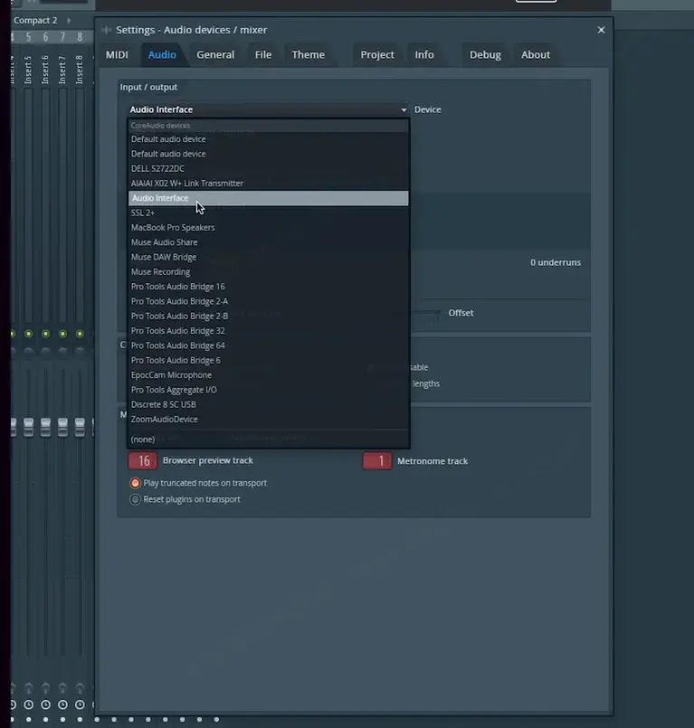The width and height of the screenshot is (694, 728).
Task: Open the Audio Interface device dropdown arrow
Action: point(404,110)
